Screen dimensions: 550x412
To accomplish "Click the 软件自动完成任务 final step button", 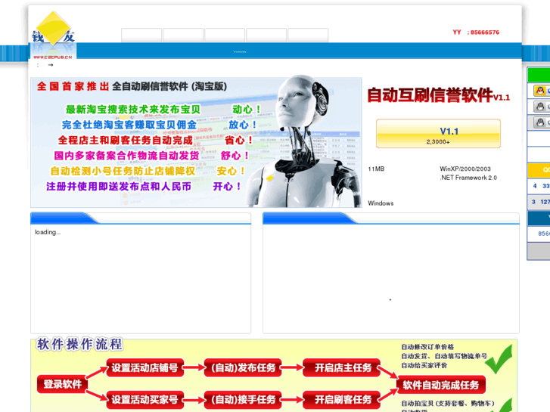I will tap(441, 385).
